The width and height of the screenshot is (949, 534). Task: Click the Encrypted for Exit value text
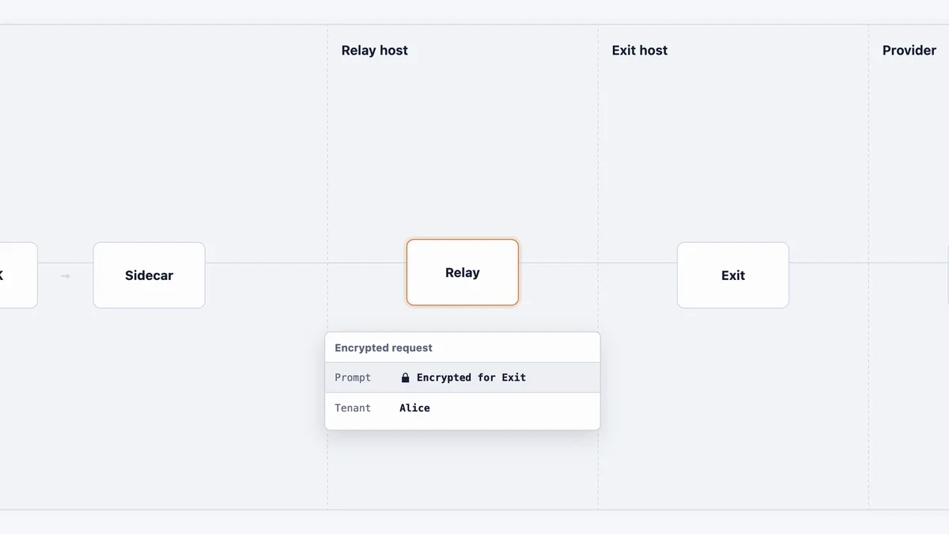[x=471, y=378]
